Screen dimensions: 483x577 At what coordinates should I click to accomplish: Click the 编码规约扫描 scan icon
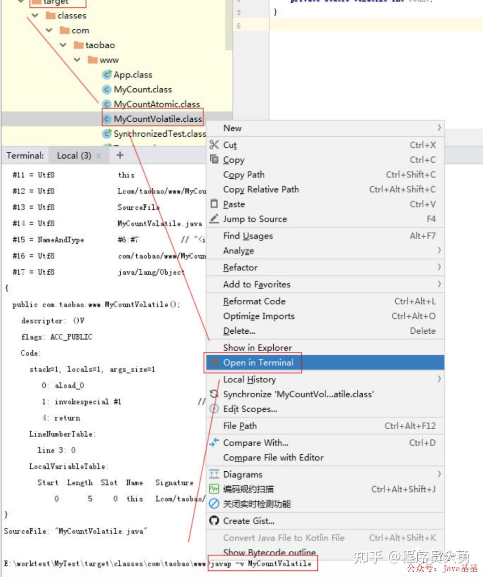tap(214, 489)
